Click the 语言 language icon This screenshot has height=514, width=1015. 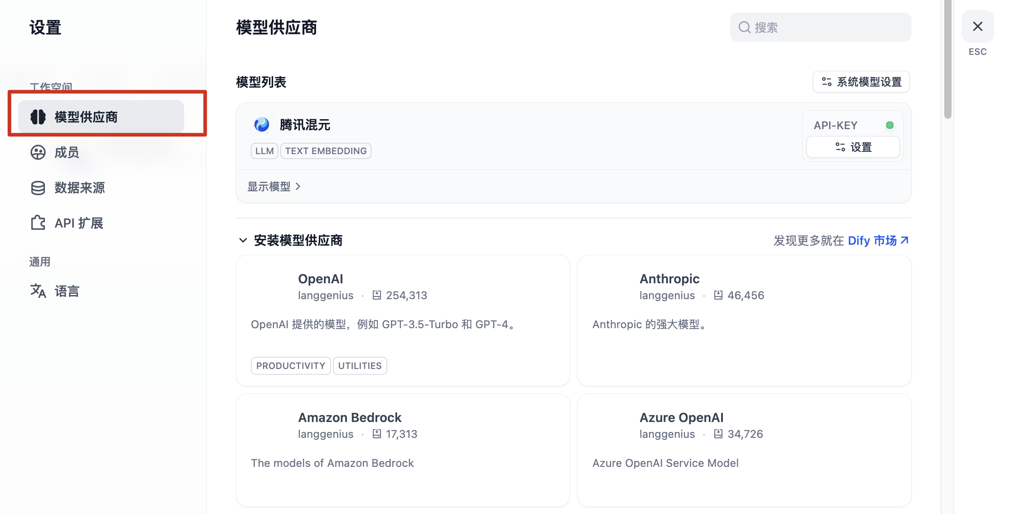coord(38,291)
